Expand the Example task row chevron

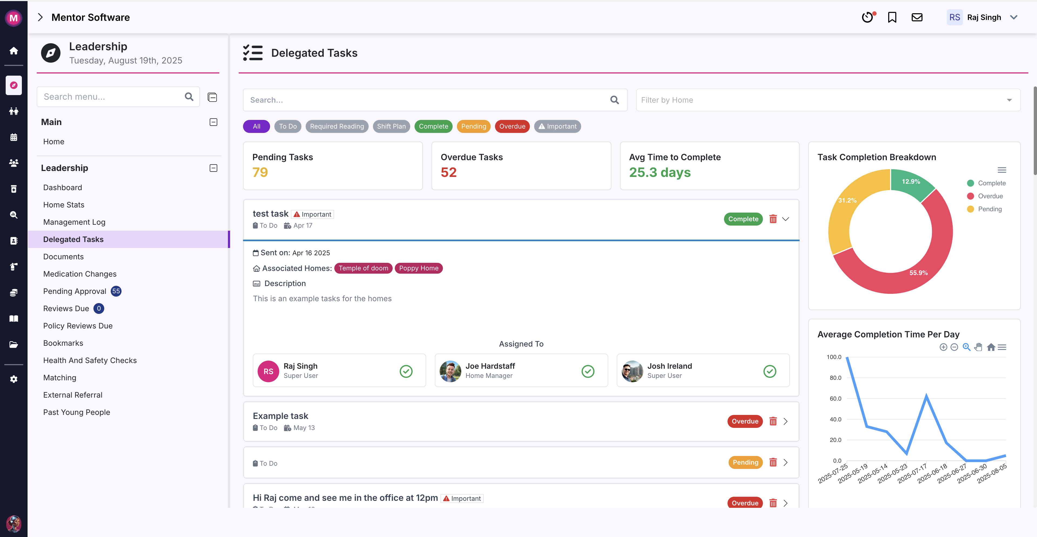point(785,421)
